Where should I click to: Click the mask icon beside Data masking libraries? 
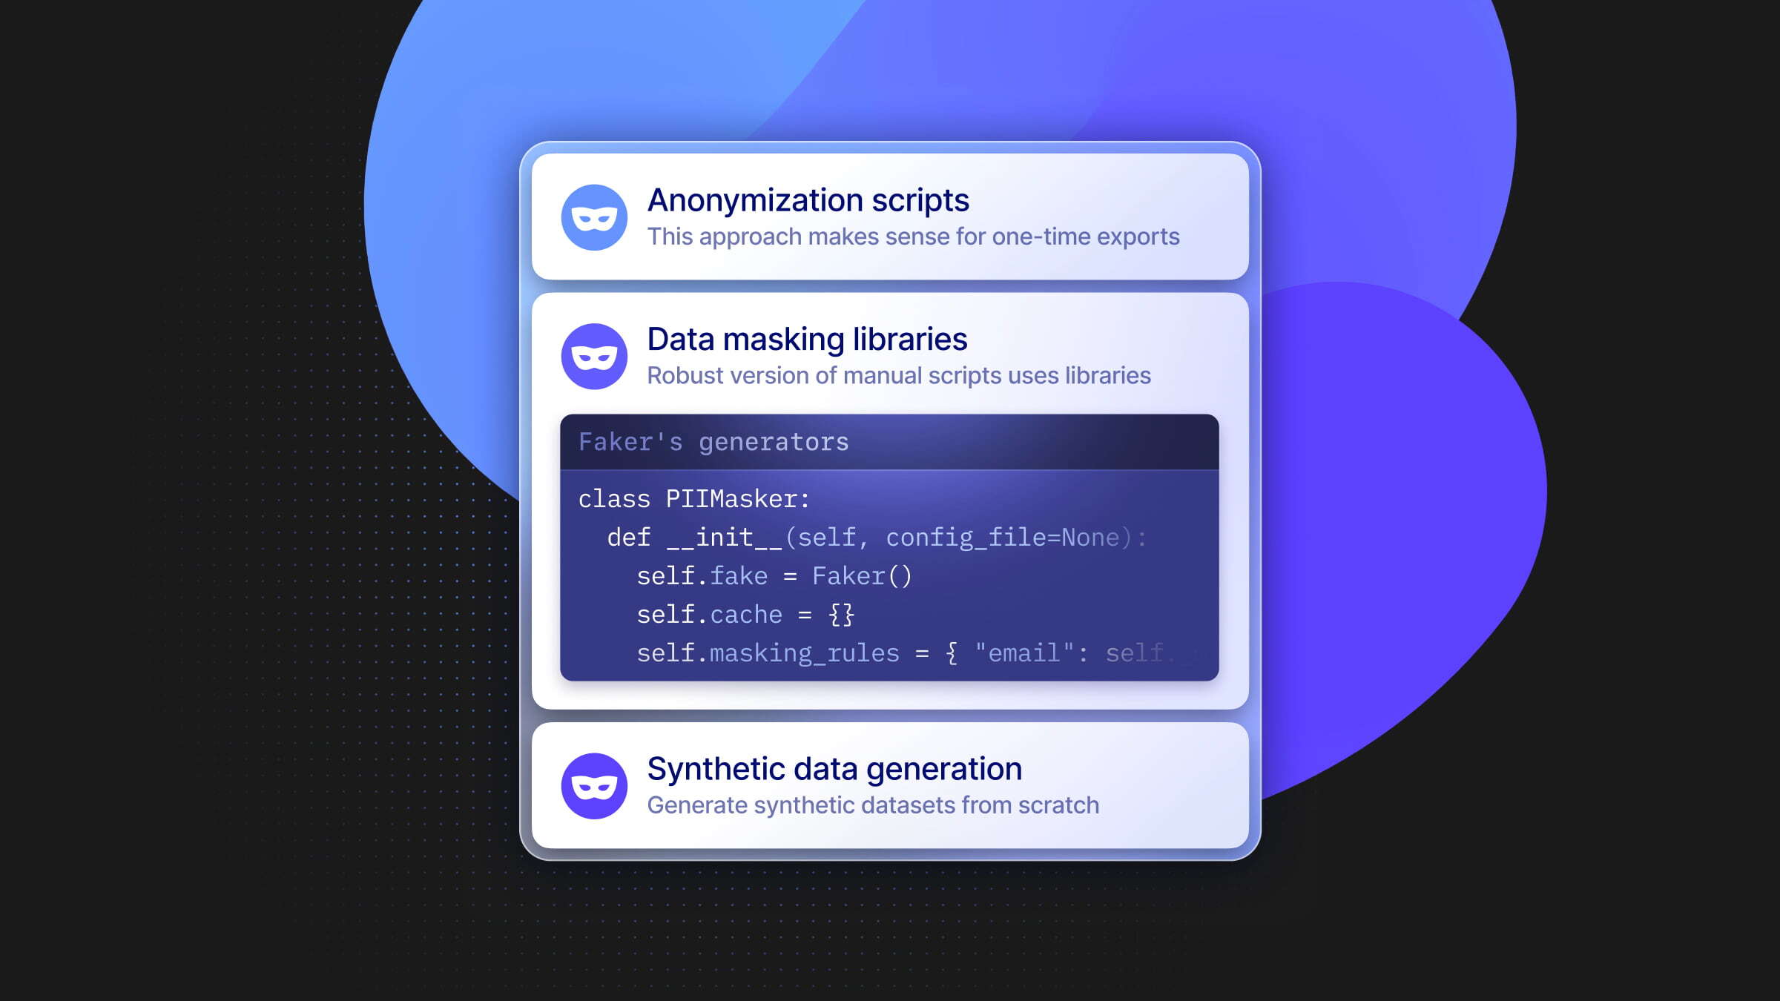click(x=594, y=357)
